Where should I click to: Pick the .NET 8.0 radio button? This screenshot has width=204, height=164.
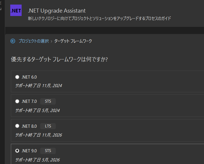[17, 126]
